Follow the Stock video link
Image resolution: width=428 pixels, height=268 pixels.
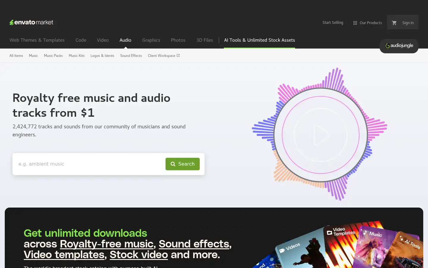139,255
